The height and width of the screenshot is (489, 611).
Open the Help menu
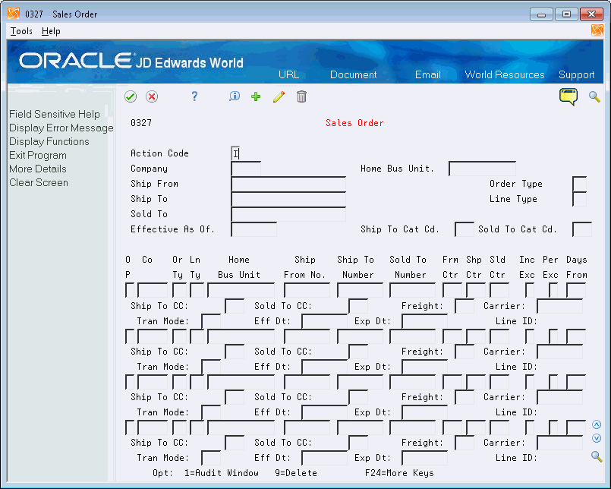tap(51, 31)
